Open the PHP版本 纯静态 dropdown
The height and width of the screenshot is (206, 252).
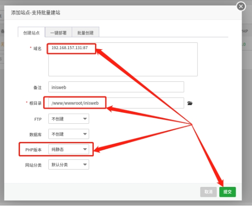coord(69,149)
